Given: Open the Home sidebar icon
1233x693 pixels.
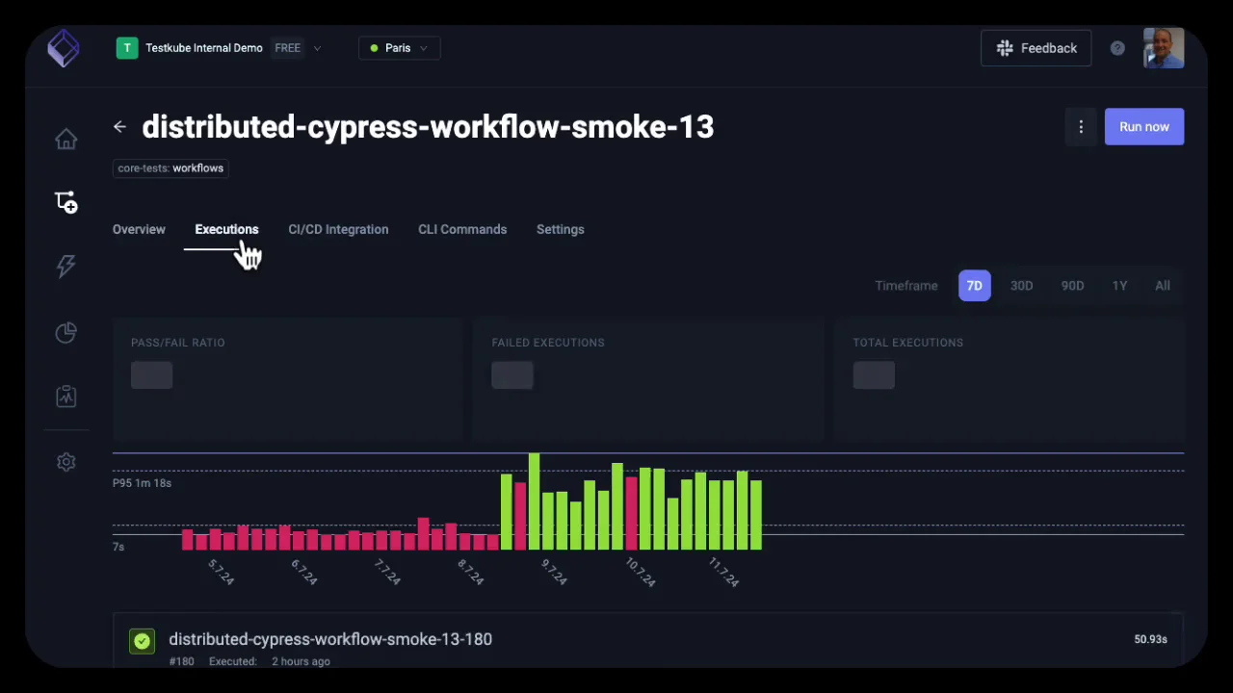Looking at the screenshot, I should pyautogui.click(x=66, y=140).
